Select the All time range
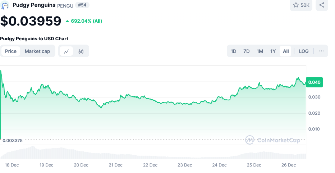 click(286, 51)
